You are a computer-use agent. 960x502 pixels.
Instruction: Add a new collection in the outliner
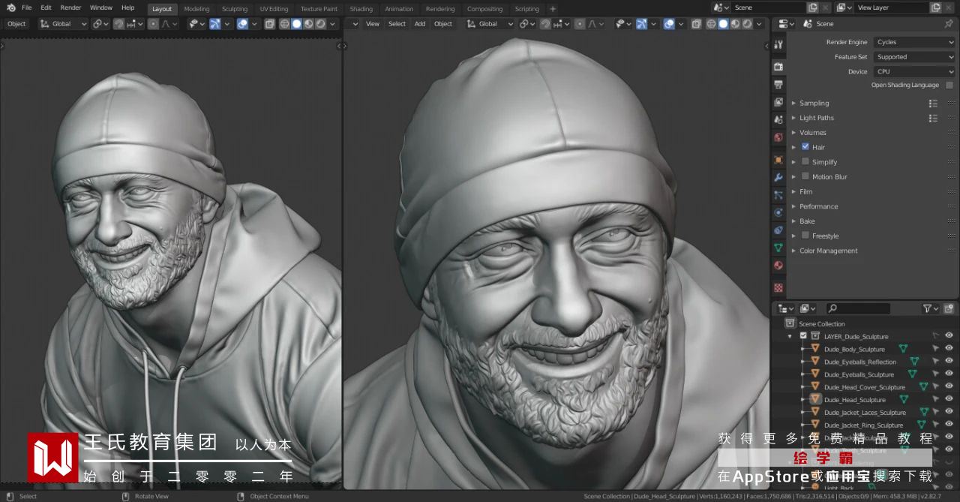949,308
